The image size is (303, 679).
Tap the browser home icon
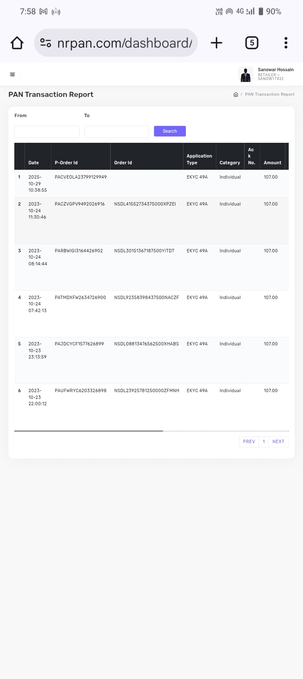coord(17,43)
